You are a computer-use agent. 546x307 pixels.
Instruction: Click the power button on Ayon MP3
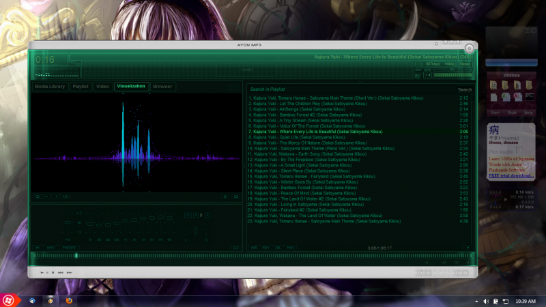(x=469, y=48)
